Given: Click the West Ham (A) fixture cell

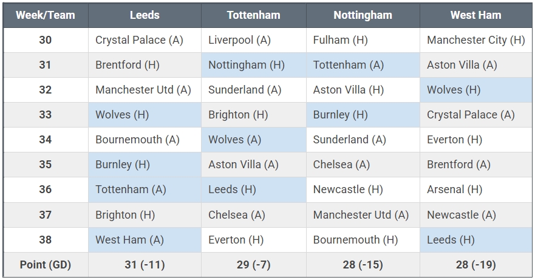Looking at the screenshot, I should coord(129,240).
